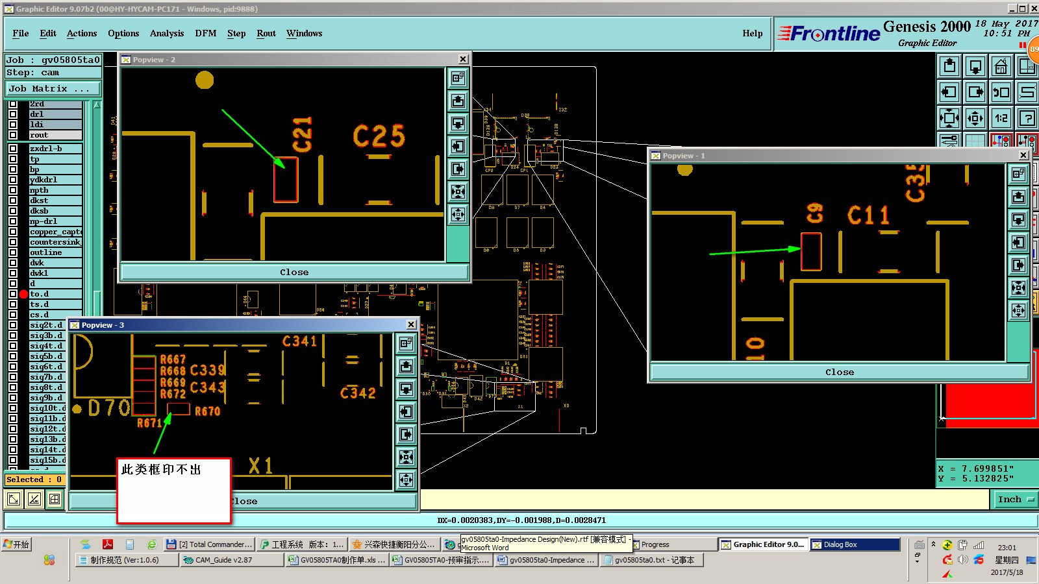Toggle checkbox for rout layer
Image resolution: width=1039 pixels, height=584 pixels.
[x=13, y=135]
